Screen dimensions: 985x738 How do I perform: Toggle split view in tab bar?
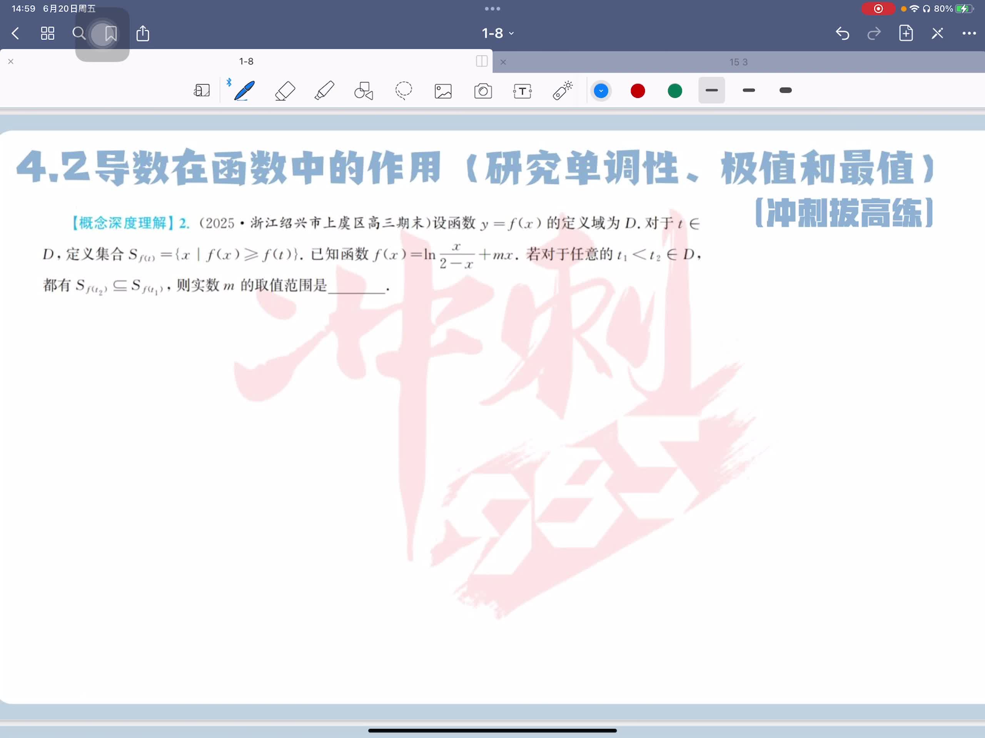click(x=481, y=61)
